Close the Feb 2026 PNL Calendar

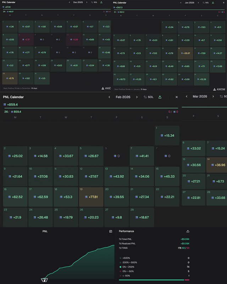click(177, 97)
